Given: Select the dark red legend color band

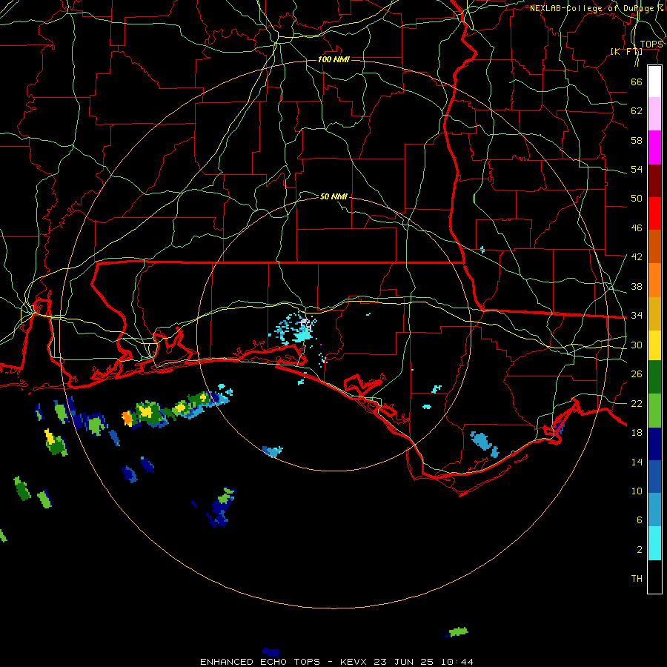Looking at the screenshot, I should (x=654, y=181).
